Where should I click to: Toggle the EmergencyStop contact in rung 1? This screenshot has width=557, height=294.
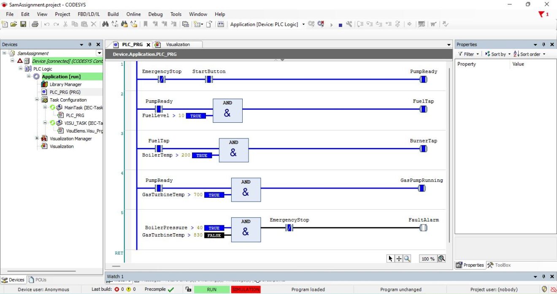162,79
